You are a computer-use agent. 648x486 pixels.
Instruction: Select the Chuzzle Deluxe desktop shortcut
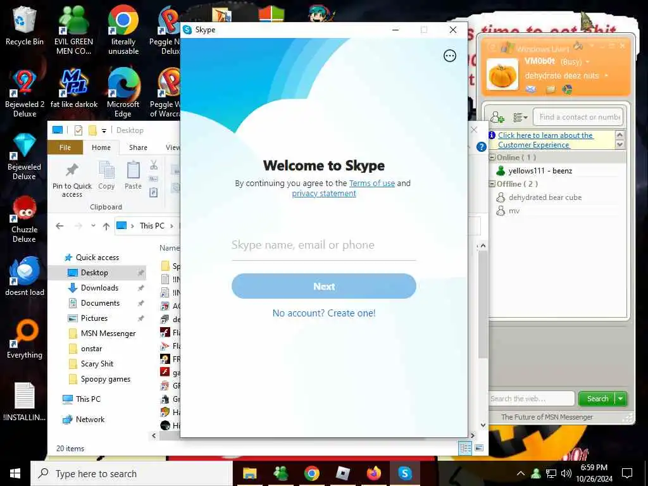pos(25,219)
